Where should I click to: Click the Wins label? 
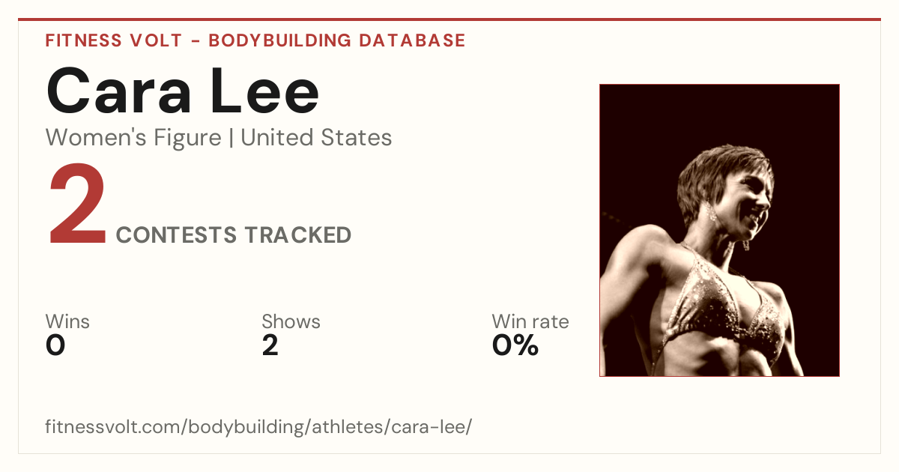pyautogui.click(x=67, y=322)
